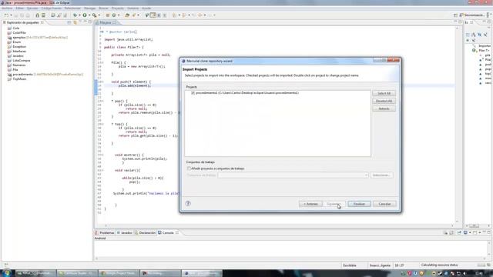Click the first Console view toolbar icon
The image size is (493, 277).
click(x=445, y=232)
